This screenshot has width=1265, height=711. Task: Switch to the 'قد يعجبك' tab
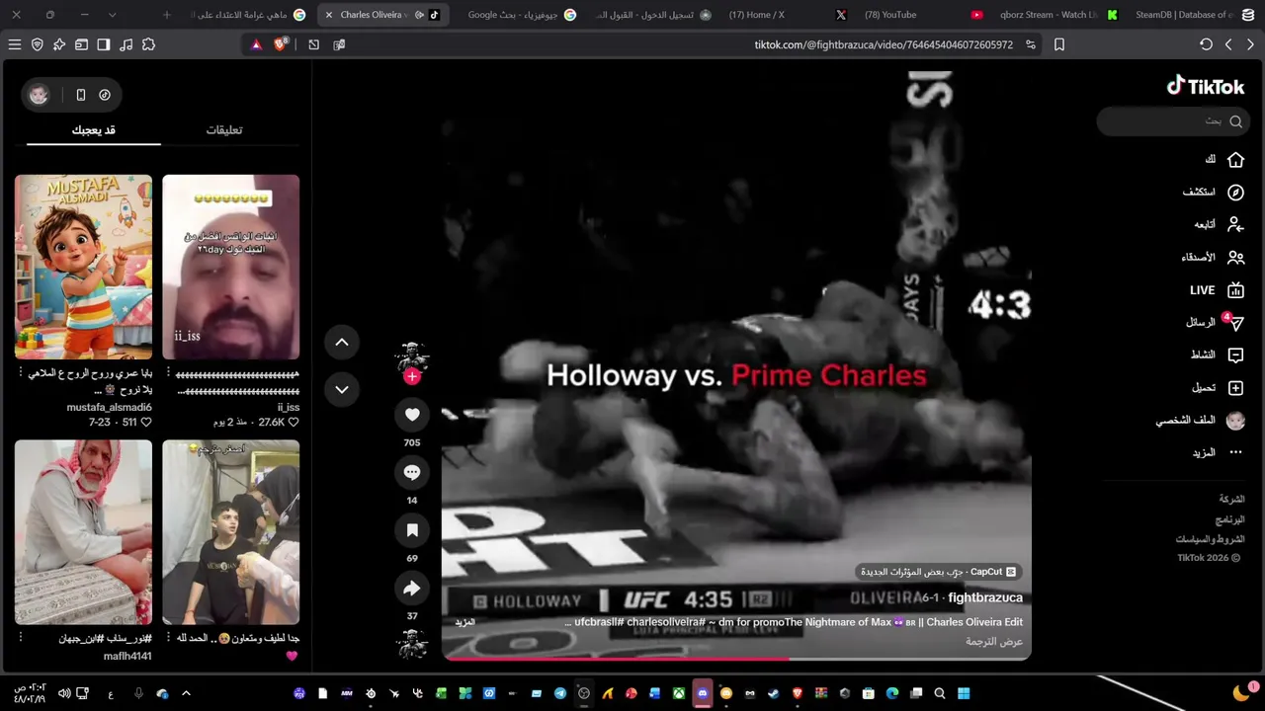94,130
